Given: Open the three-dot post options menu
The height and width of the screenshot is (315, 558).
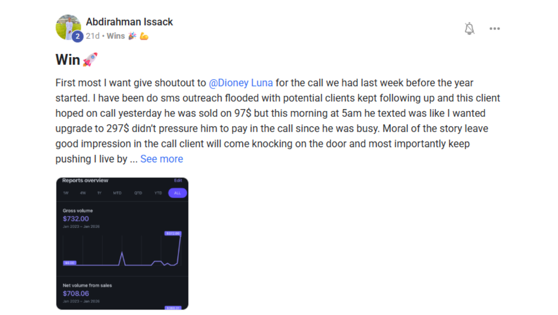Looking at the screenshot, I should 495,29.
